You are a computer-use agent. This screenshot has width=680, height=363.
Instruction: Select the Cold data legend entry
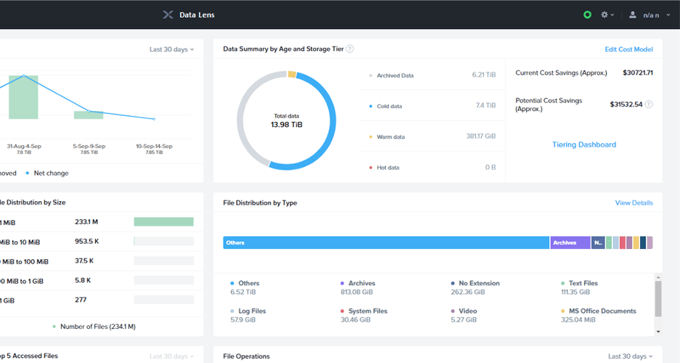(x=386, y=106)
